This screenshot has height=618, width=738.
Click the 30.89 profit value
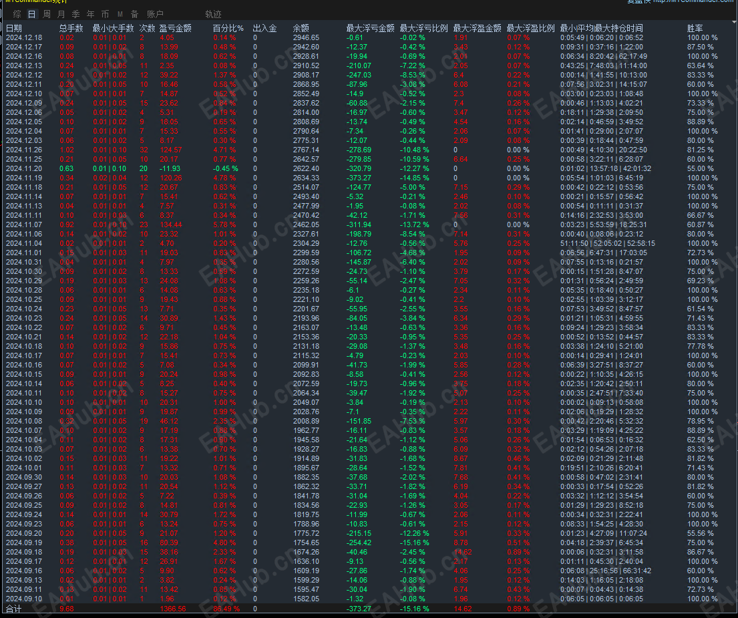click(169, 318)
